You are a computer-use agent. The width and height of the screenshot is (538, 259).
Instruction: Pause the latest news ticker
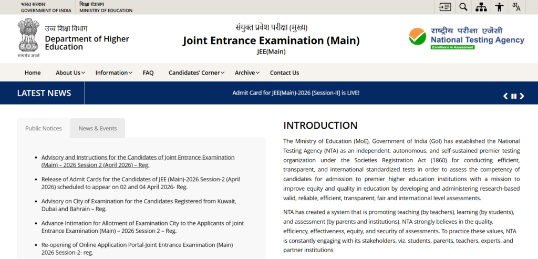tap(514, 96)
